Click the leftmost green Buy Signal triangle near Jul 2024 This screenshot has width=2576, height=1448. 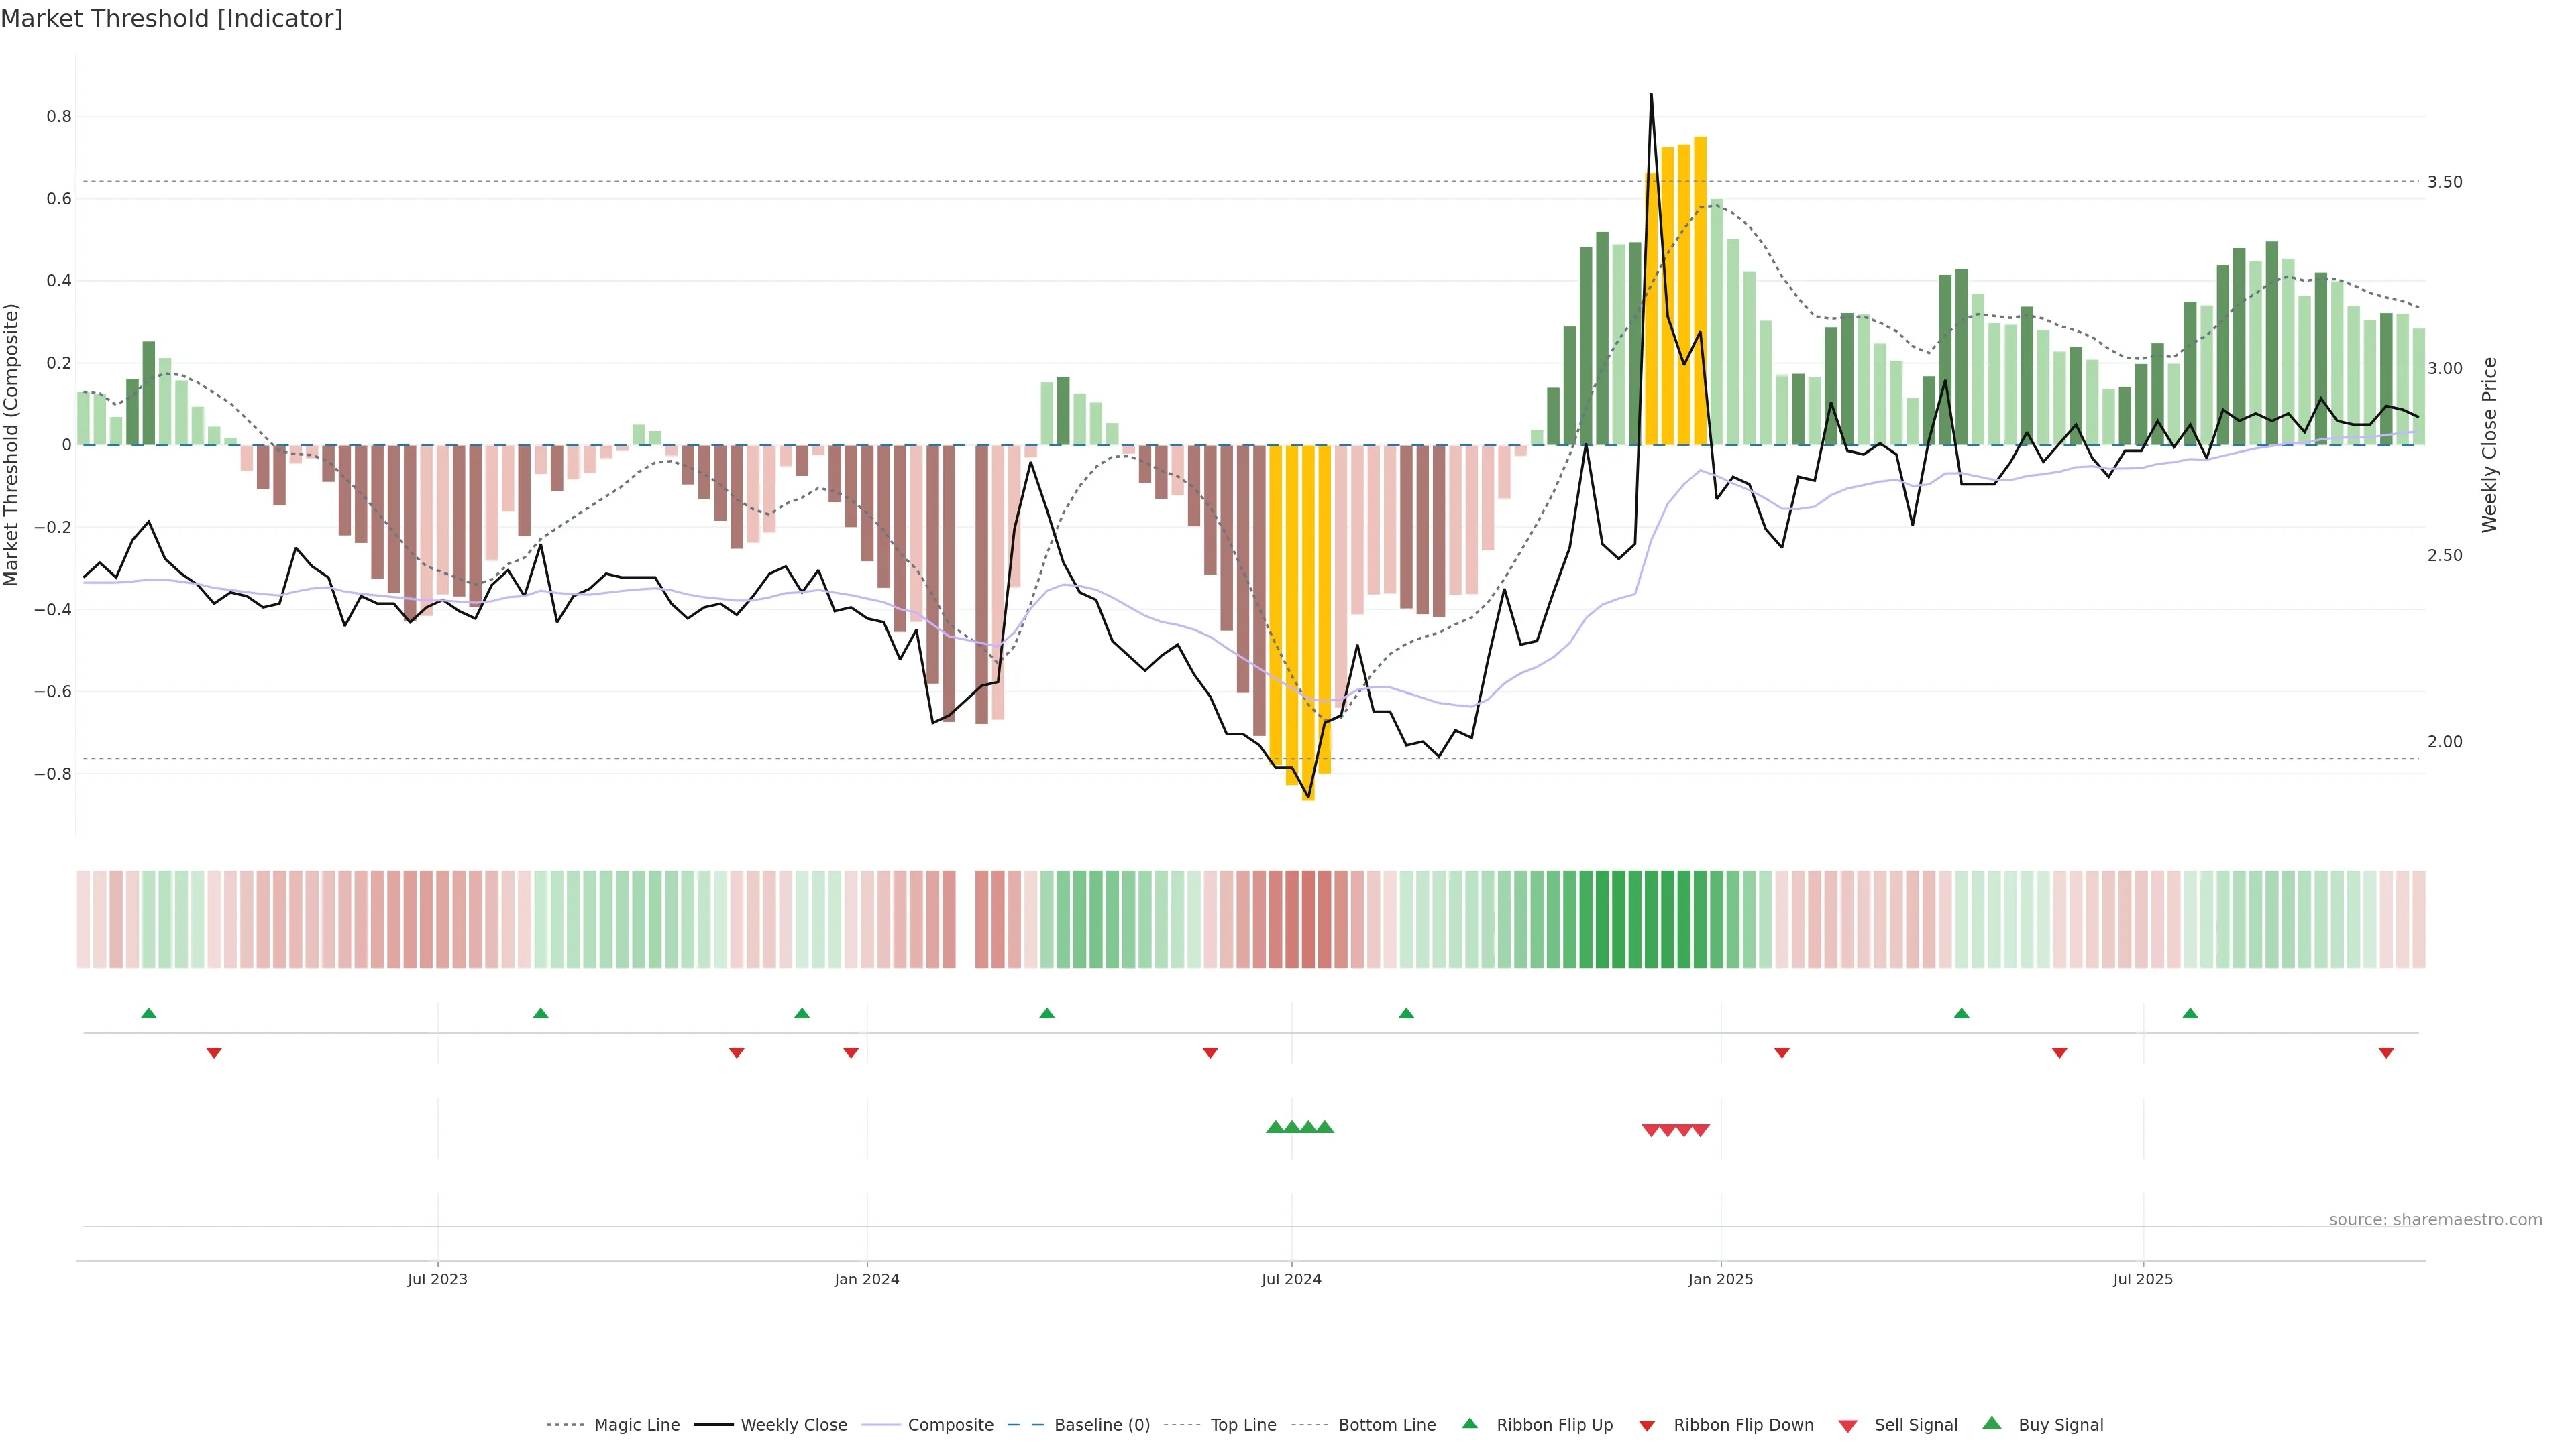[x=1275, y=1127]
